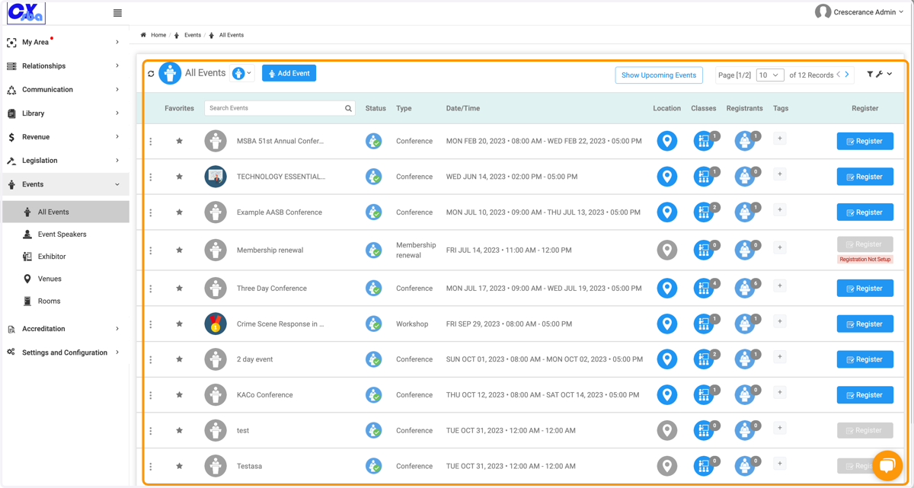Image resolution: width=914 pixels, height=488 pixels.
Task: Click Show Upcoming Events button
Action: tap(659, 75)
